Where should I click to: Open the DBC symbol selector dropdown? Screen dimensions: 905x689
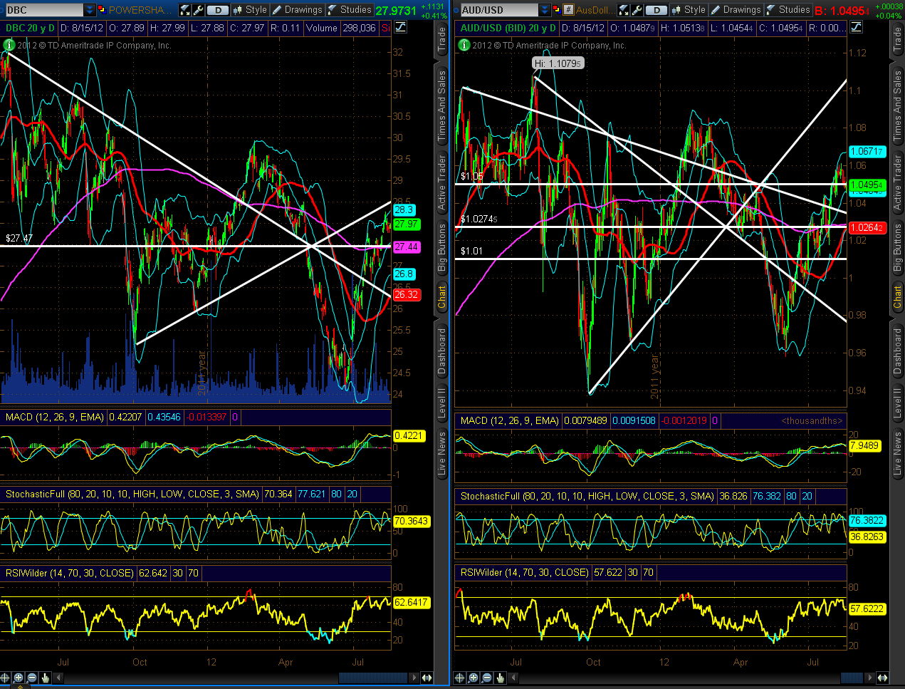pyautogui.click(x=89, y=10)
